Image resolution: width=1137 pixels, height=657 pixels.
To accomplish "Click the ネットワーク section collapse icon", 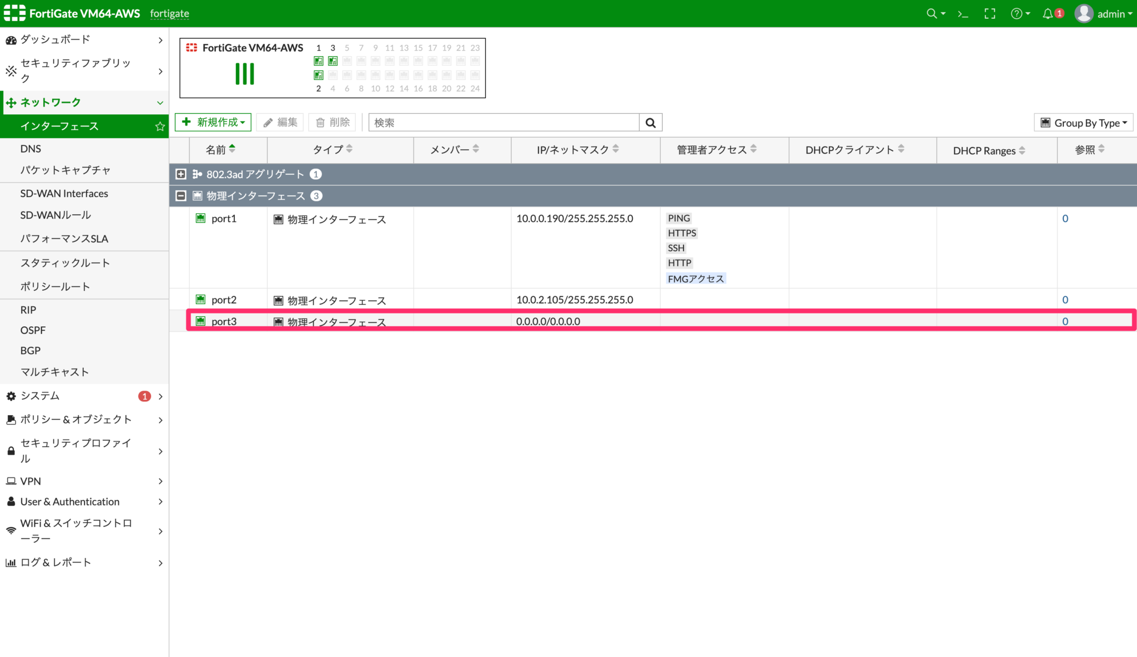I will [159, 103].
